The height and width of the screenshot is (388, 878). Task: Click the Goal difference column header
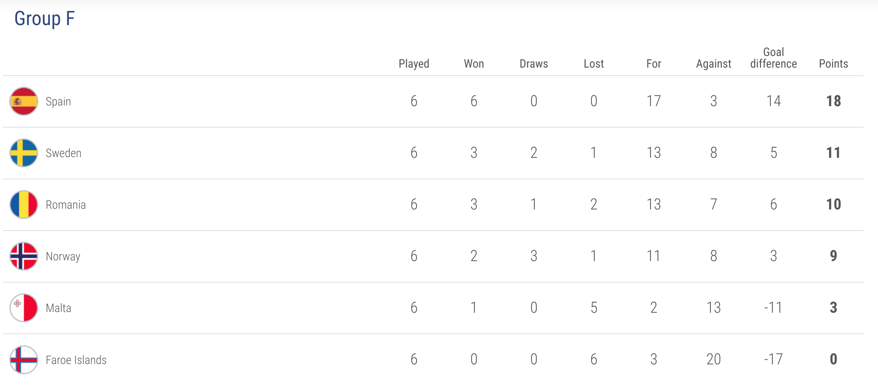[774, 58]
